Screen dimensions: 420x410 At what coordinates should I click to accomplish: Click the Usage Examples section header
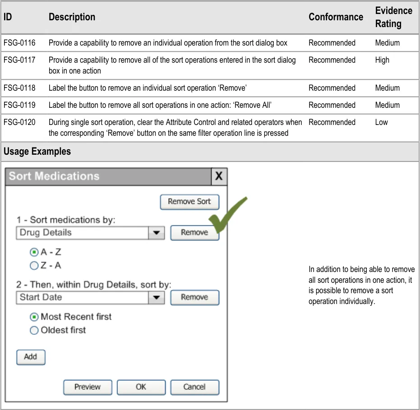[37, 152]
